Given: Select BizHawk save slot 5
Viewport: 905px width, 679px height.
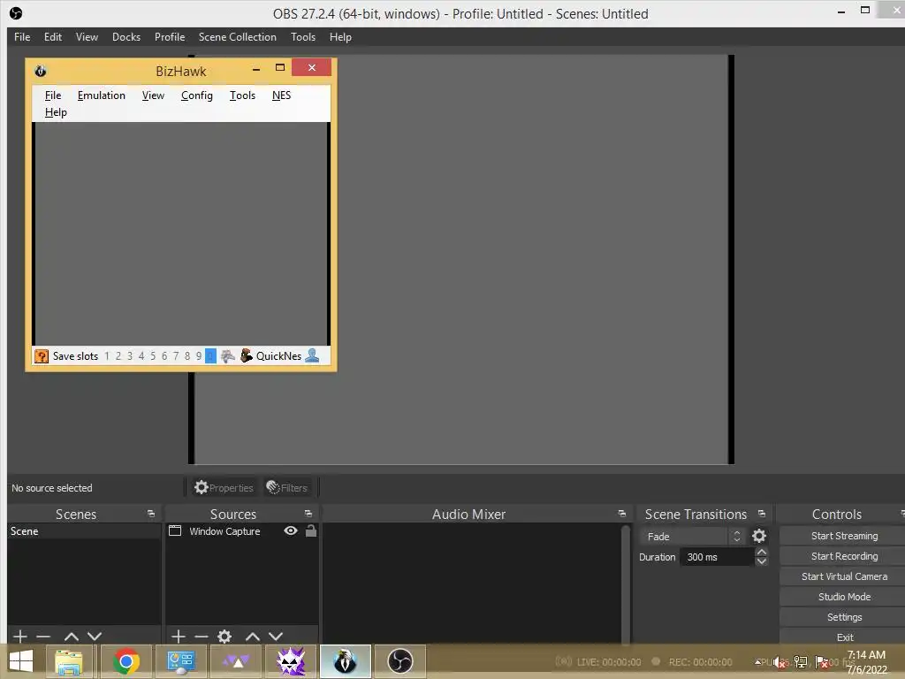Looking at the screenshot, I should click(x=153, y=356).
